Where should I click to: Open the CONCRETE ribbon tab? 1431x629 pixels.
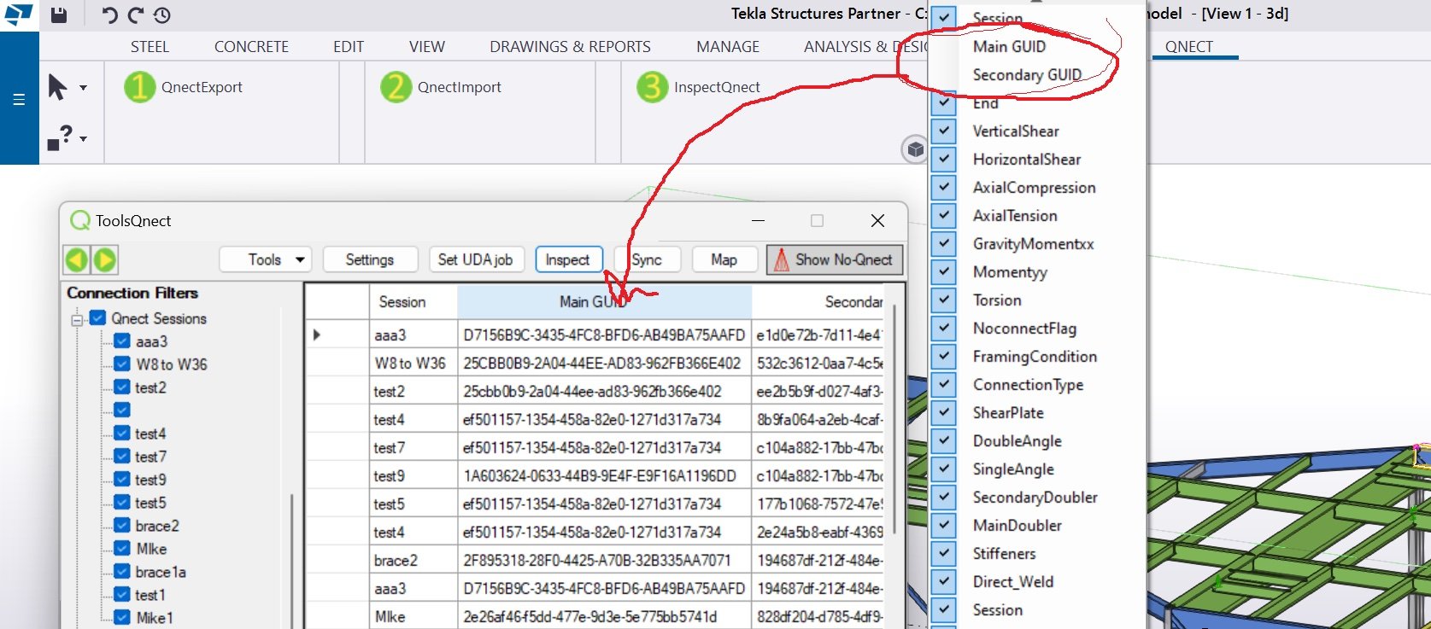click(x=251, y=47)
